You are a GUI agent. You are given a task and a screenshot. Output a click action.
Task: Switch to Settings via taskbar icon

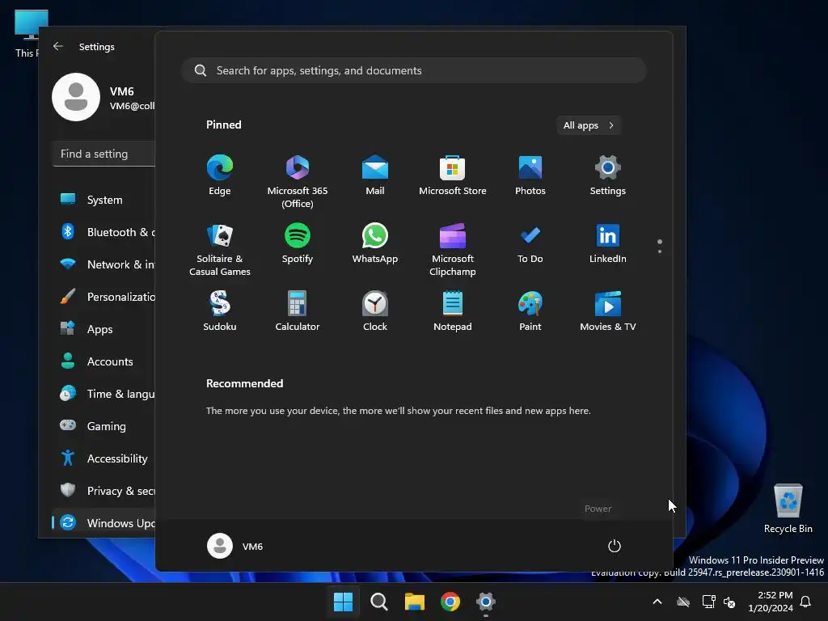point(485,602)
